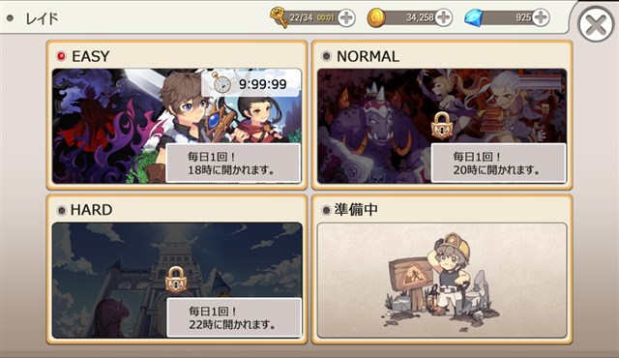619x358 pixels.
Task: Tap the golden key stamina icon
Action: coord(280,17)
